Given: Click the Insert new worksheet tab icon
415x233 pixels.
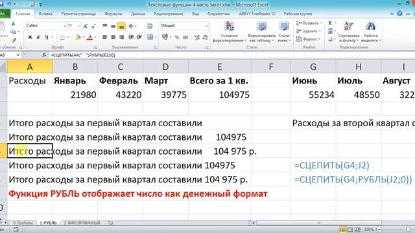Looking at the screenshot, I should click(110, 223).
